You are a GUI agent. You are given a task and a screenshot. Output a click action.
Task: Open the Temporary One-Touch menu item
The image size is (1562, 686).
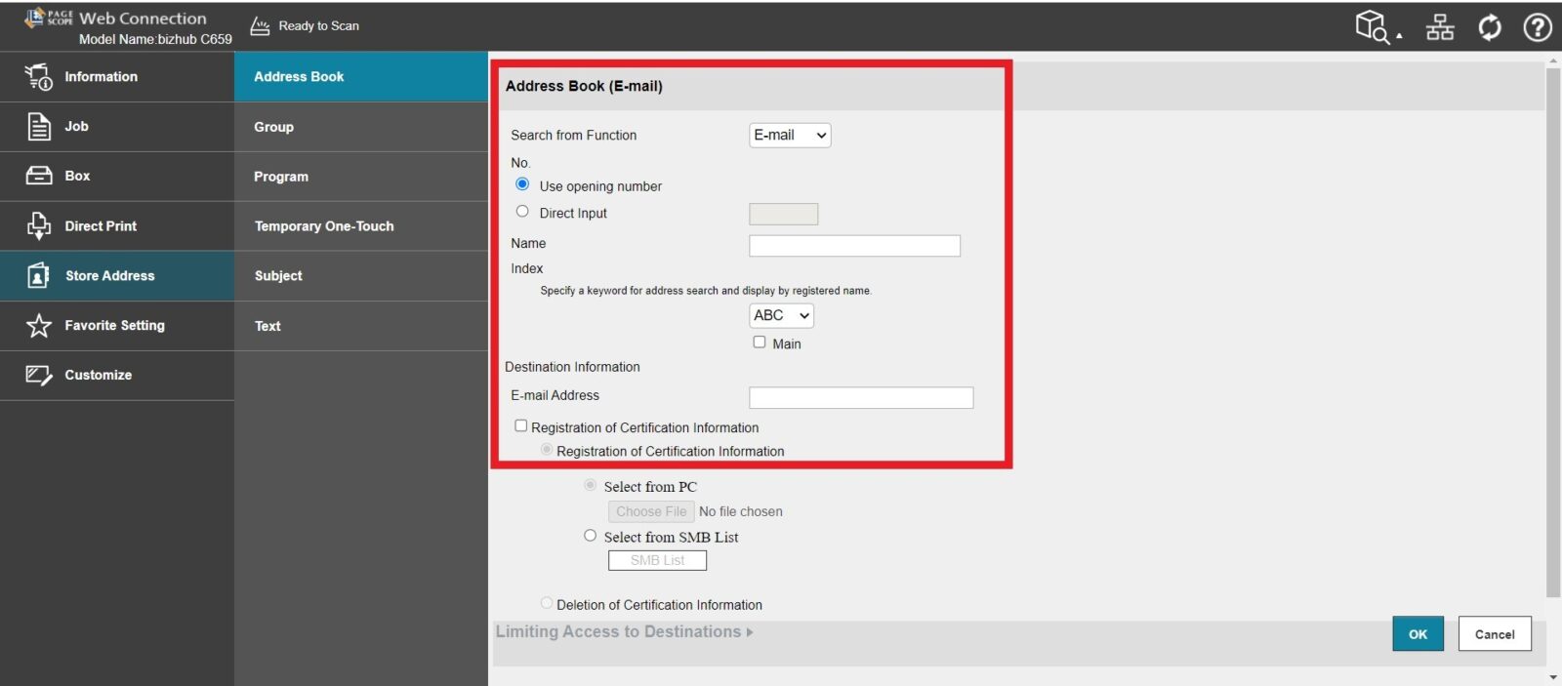click(x=324, y=226)
